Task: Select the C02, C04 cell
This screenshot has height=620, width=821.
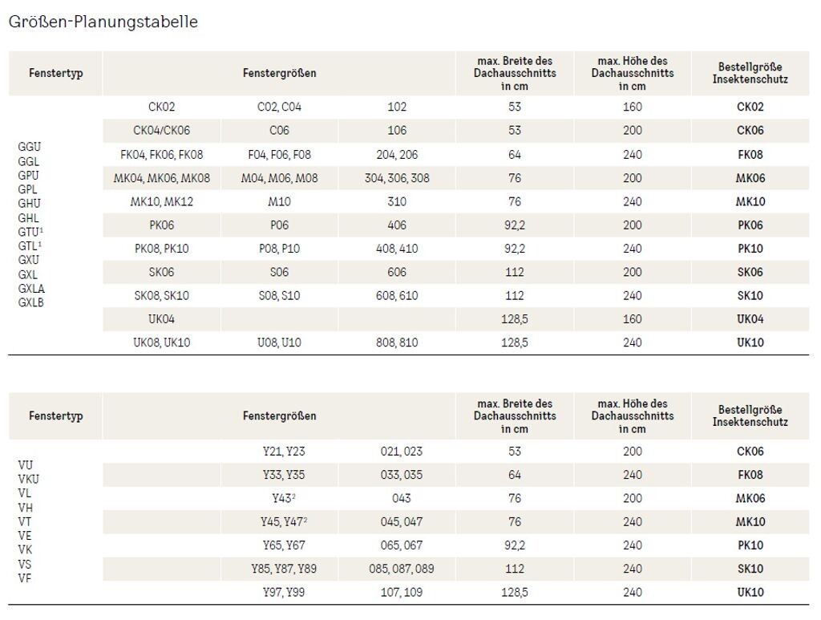Action: [279, 107]
